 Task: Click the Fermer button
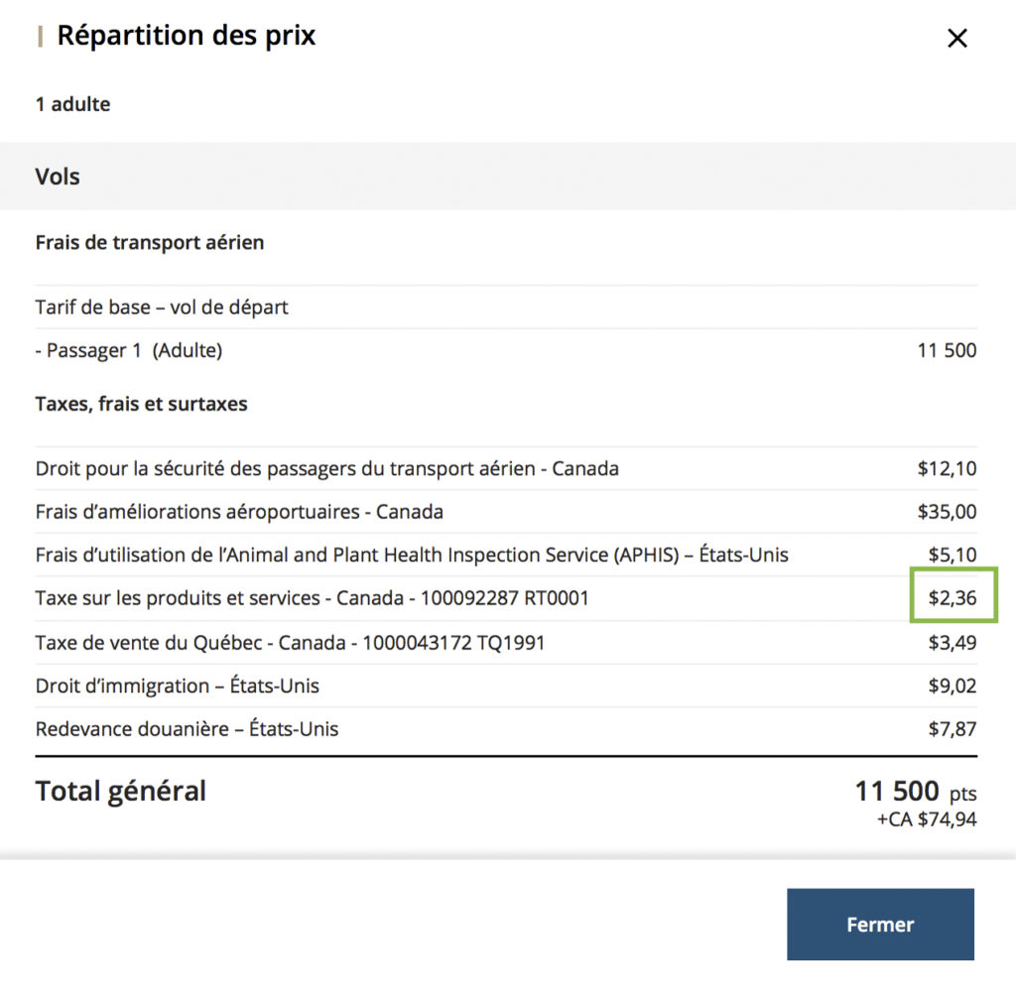tap(879, 924)
